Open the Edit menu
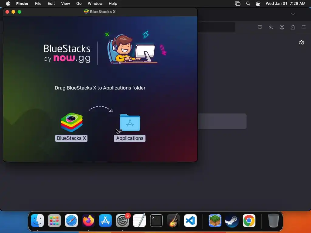 tap(51, 4)
